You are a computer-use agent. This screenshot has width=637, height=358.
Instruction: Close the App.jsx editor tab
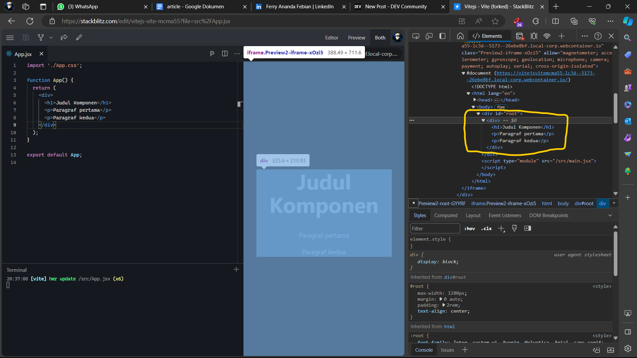[41, 54]
